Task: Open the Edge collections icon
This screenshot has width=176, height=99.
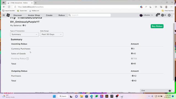Action: (x=161, y=7)
